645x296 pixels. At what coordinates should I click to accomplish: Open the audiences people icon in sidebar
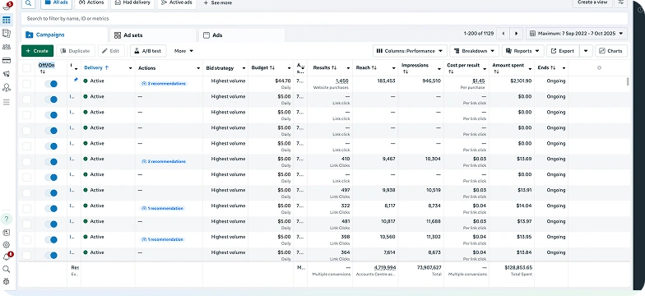(x=7, y=47)
